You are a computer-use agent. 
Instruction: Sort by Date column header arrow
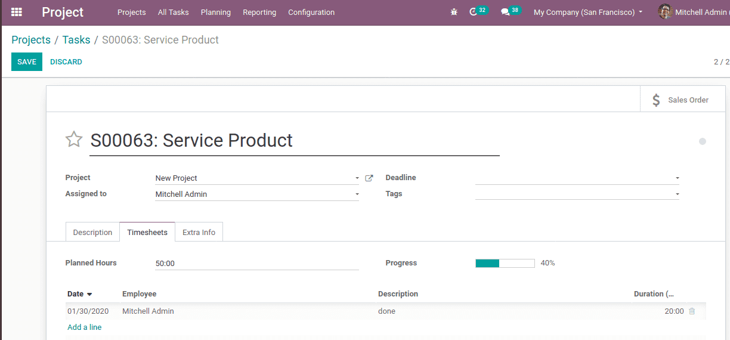[x=89, y=294]
